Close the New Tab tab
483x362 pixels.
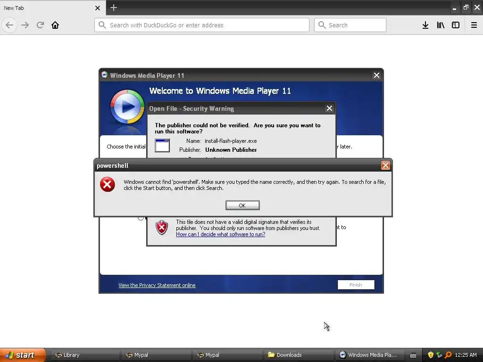(98, 8)
